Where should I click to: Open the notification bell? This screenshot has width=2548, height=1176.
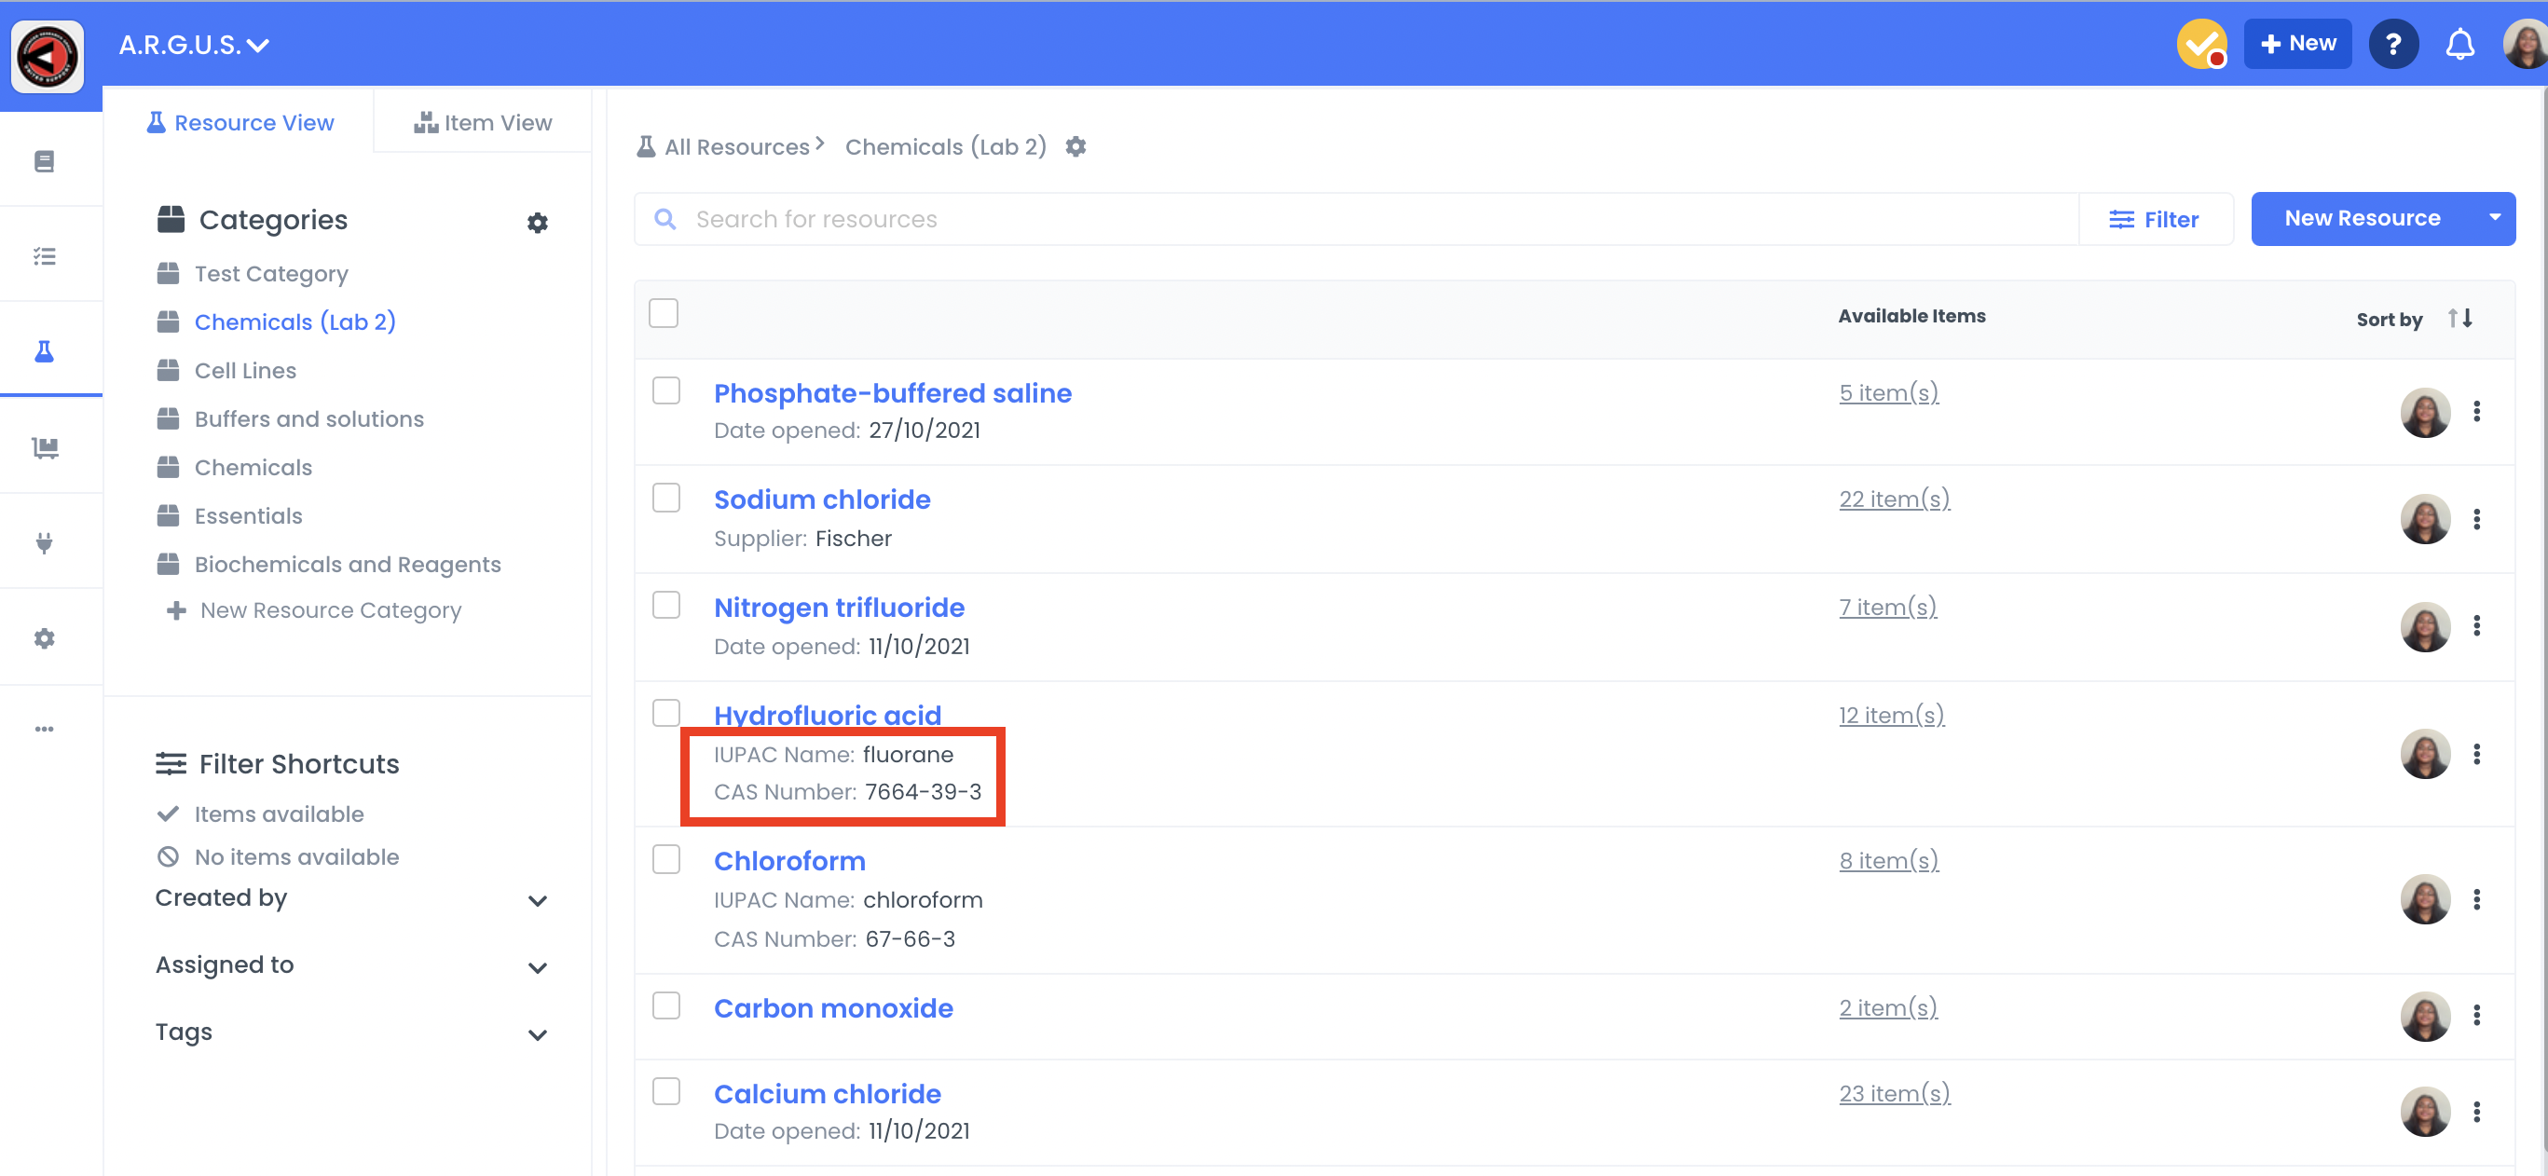point(2459,45)
